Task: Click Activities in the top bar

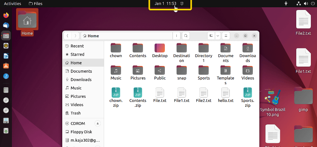Action: pos(12,3)
